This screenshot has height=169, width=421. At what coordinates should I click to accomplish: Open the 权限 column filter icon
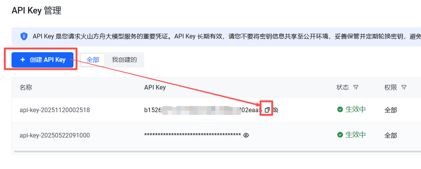[404, 88]
